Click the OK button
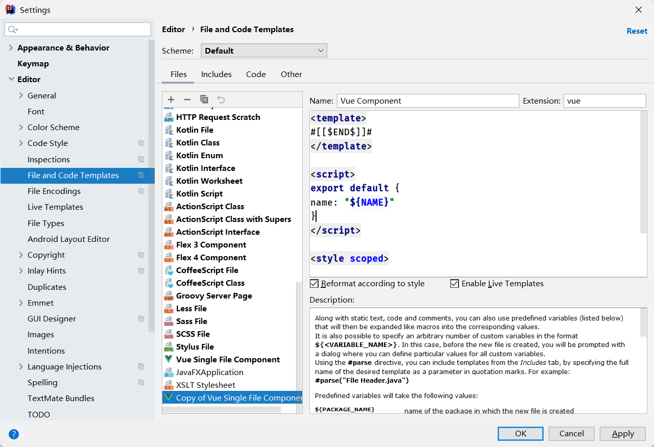654x447 pixels. 521,434
